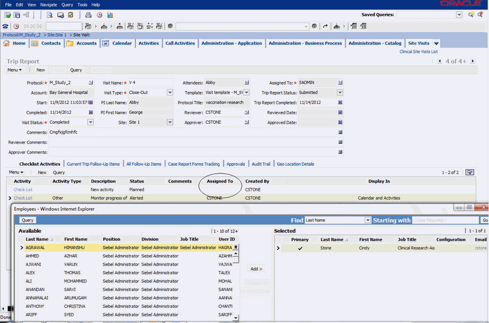Expand the Find field dropdown in Employees

pos(367,220)
